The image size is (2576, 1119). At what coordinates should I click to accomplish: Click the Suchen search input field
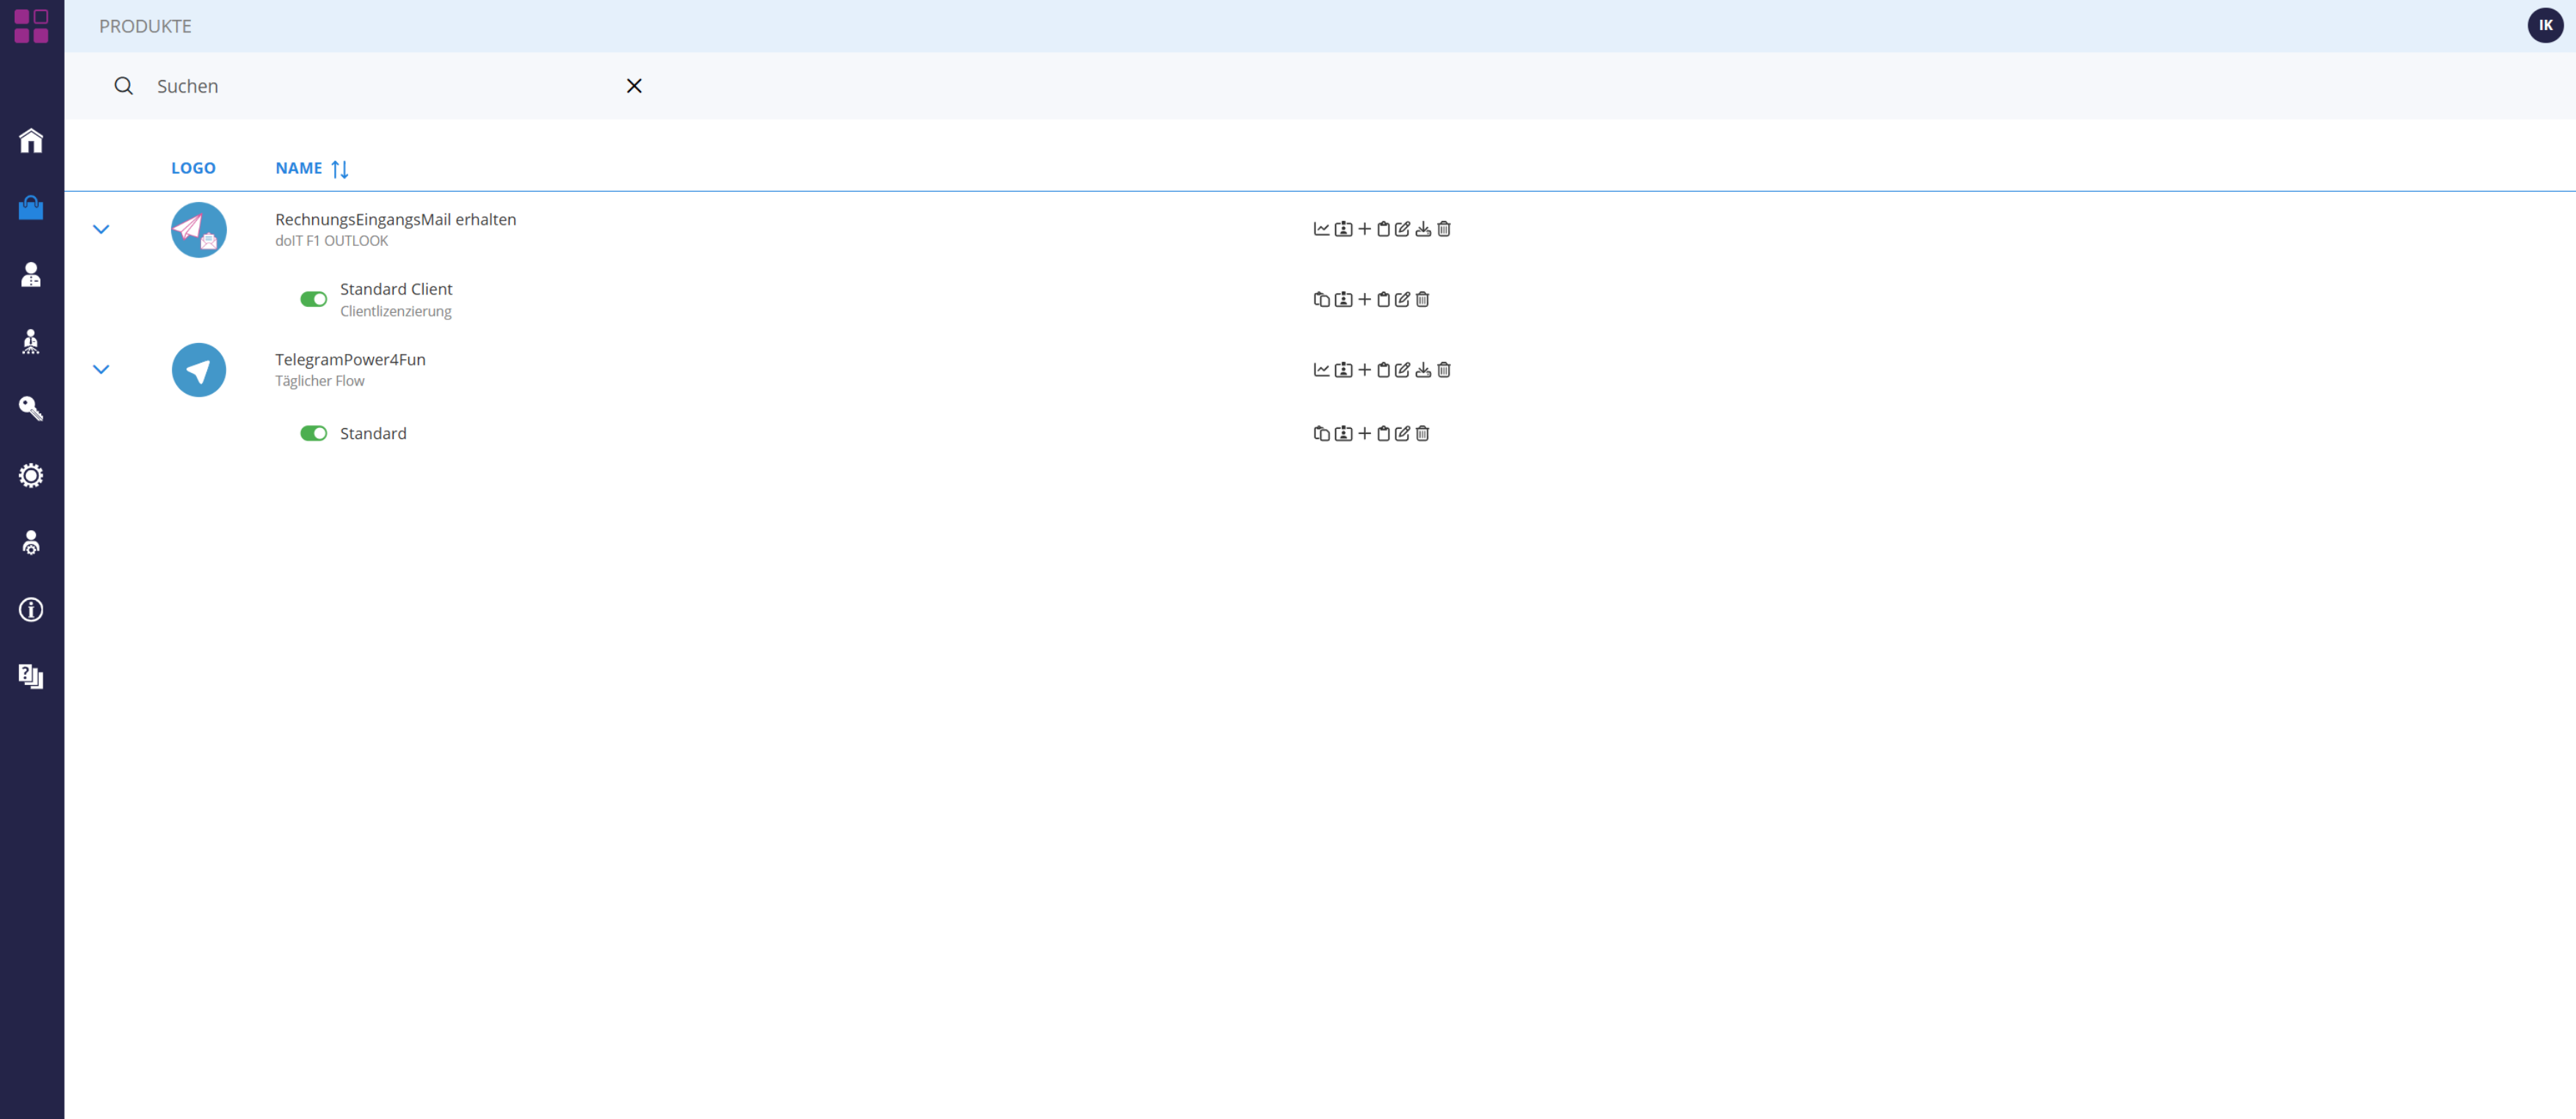(380, 86)
